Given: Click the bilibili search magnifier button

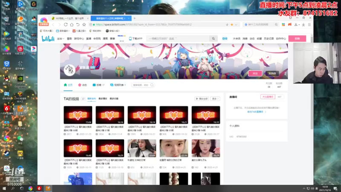Looking at the screenshot, I should (214, 38).
